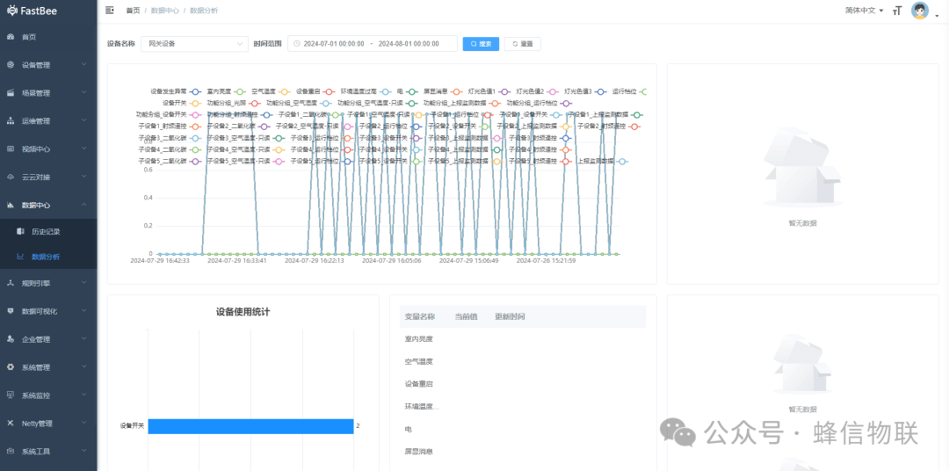949x471 pixels.
Task: Click the FastBee logo icon
Action: coord(11,11)
